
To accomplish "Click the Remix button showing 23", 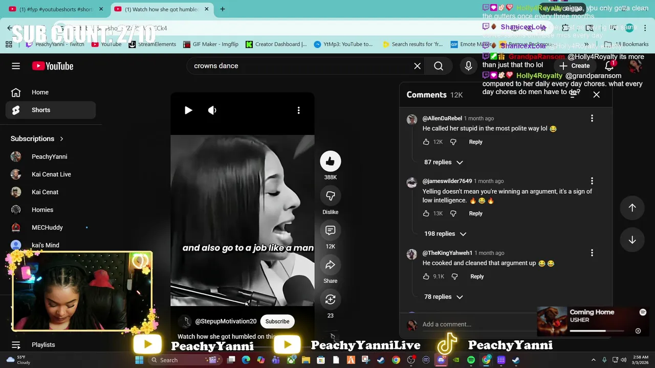I will tap(331, 300).
